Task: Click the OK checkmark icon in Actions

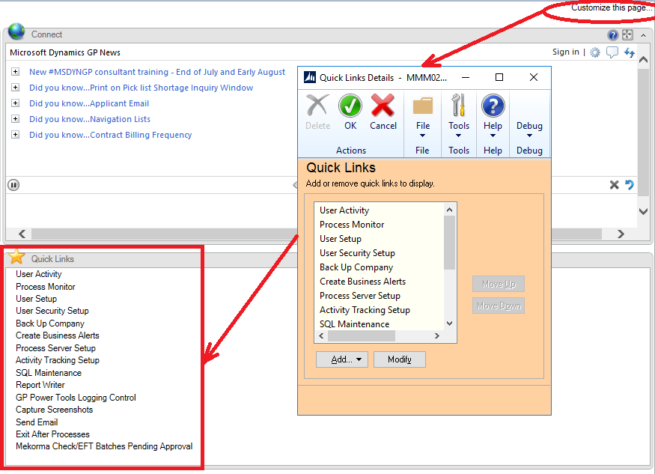Action: pyautogui.click(x=350, y=106)
